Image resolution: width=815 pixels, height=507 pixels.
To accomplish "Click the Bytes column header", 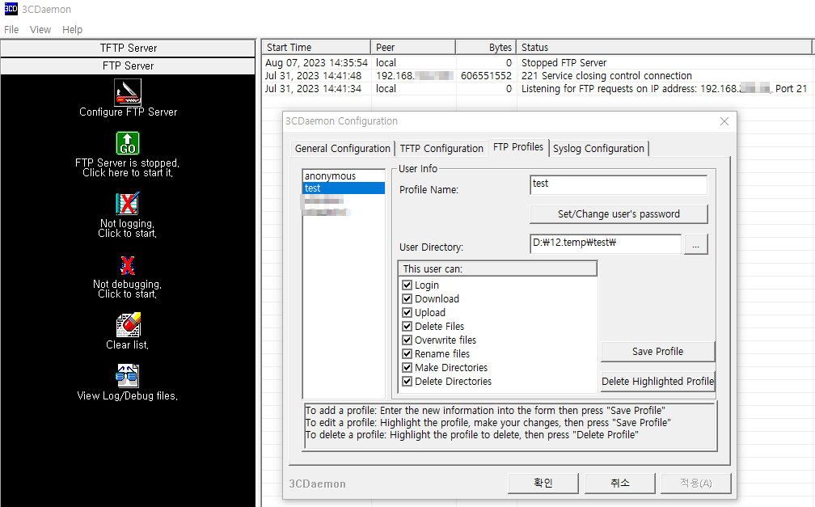I will tap(486, 48).
